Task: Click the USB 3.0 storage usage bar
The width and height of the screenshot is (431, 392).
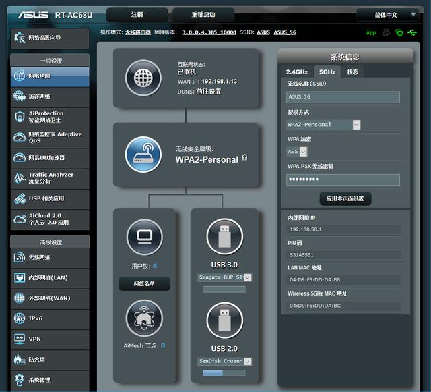Action: click(x=224, y=289)
